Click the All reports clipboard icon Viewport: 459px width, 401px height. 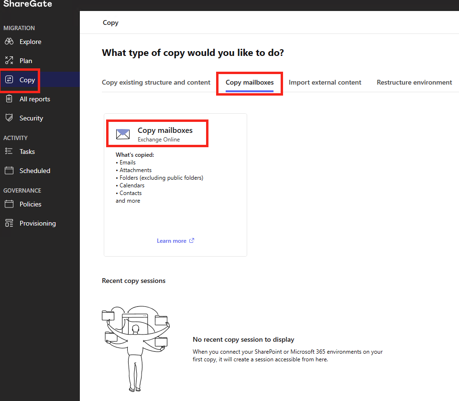click(9, 99)
